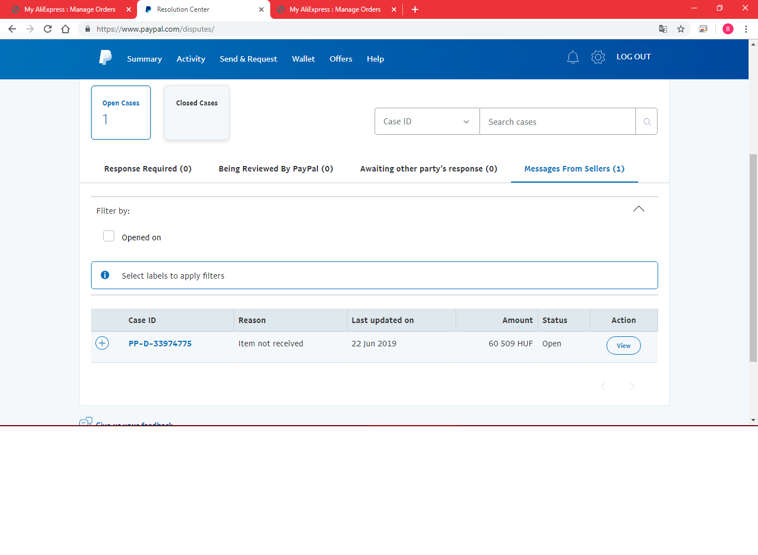Image resolution: width=758 pixels, height=555 pixels.
Task: Click the 60 509 HUF amount cell
Action: click(x=511, y=344)
